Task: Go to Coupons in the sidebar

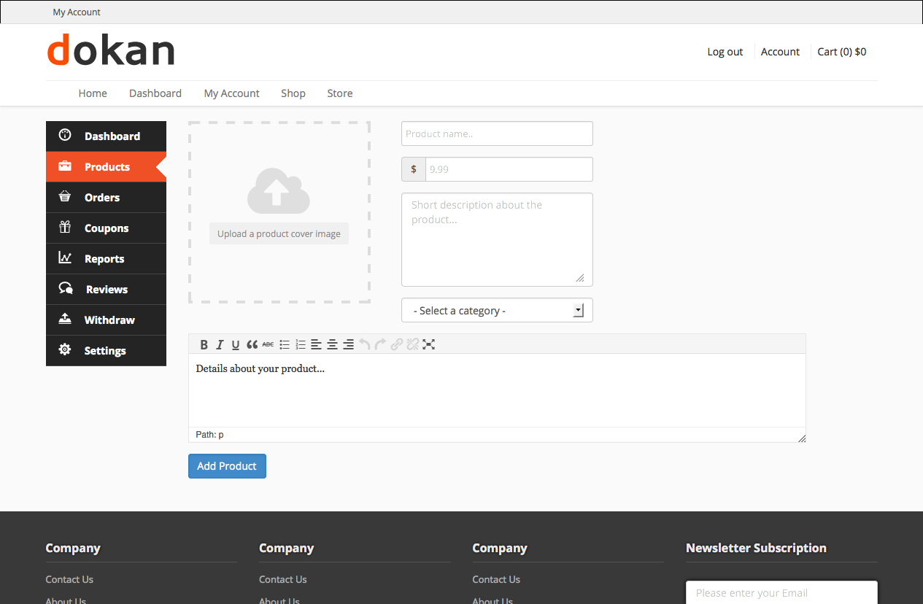Action: [x=106, y=228]
